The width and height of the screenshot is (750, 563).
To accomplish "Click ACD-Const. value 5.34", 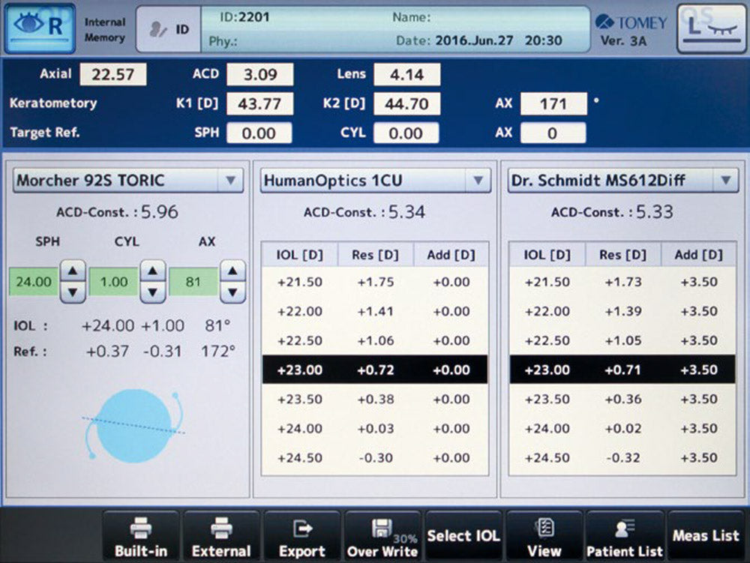I will click(x=406, y=211).
